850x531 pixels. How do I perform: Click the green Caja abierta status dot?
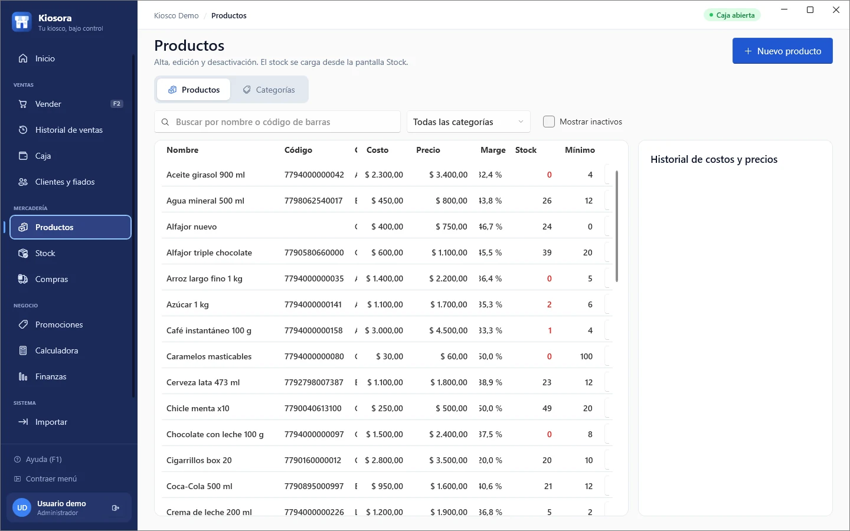[x=711, y=15]
